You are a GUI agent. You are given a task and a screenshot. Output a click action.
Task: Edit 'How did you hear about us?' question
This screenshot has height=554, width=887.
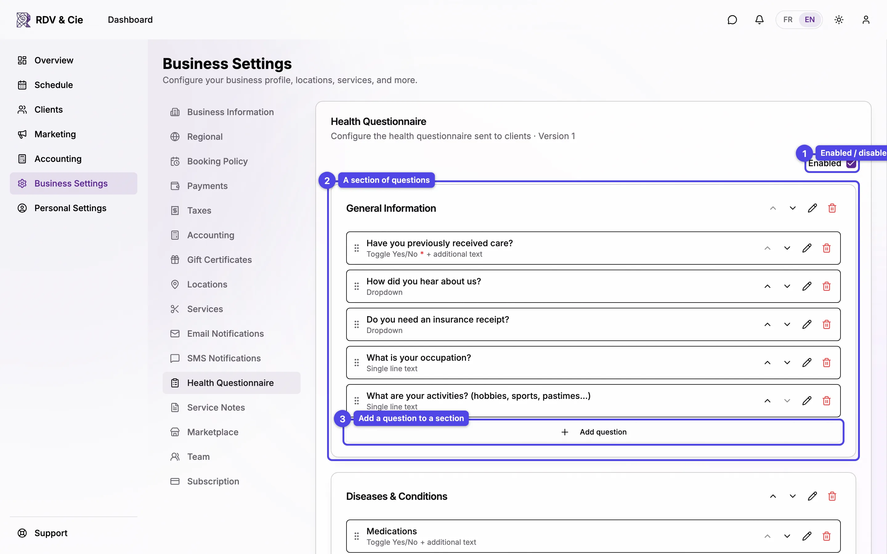coord(807,286)
